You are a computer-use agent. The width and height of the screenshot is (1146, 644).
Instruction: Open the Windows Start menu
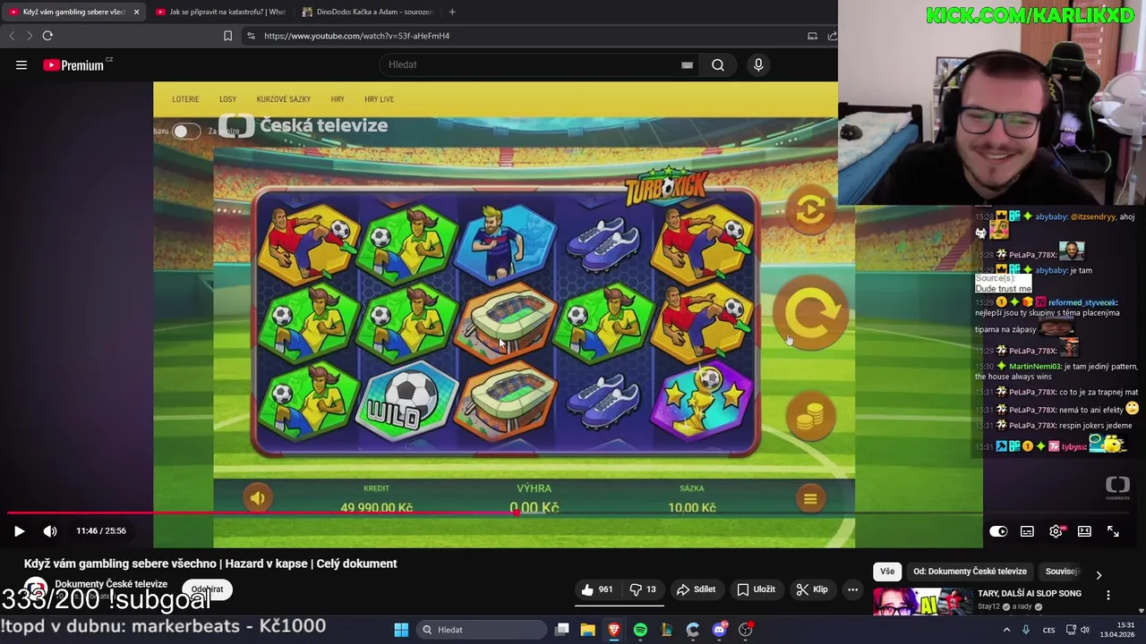click(401, 630)
